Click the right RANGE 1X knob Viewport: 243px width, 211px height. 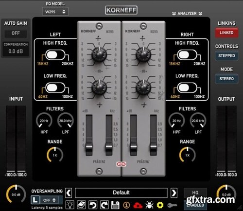[188, 155]
